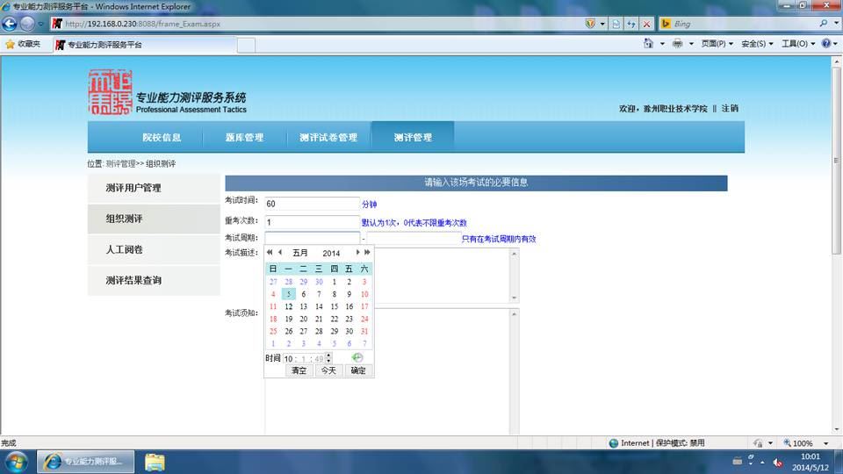Open the 题库管理 navigation tab

tap(244, 138)
